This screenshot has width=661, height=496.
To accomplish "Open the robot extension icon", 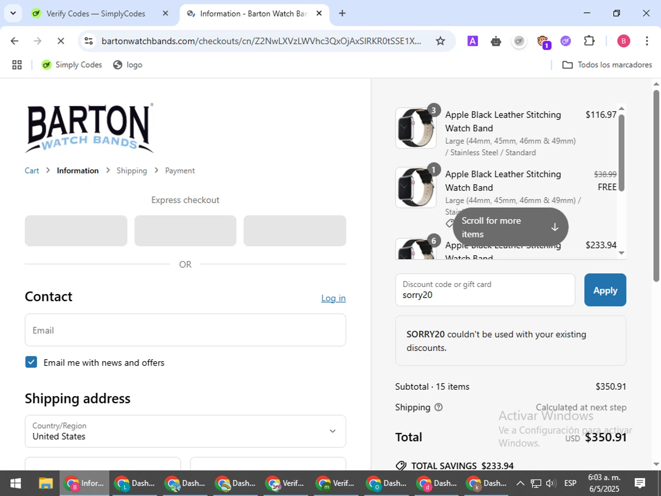I will point(496,41).
